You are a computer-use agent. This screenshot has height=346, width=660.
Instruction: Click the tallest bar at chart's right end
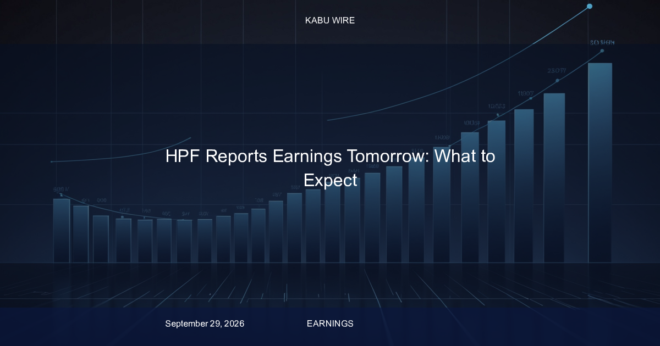click(600, 163)
